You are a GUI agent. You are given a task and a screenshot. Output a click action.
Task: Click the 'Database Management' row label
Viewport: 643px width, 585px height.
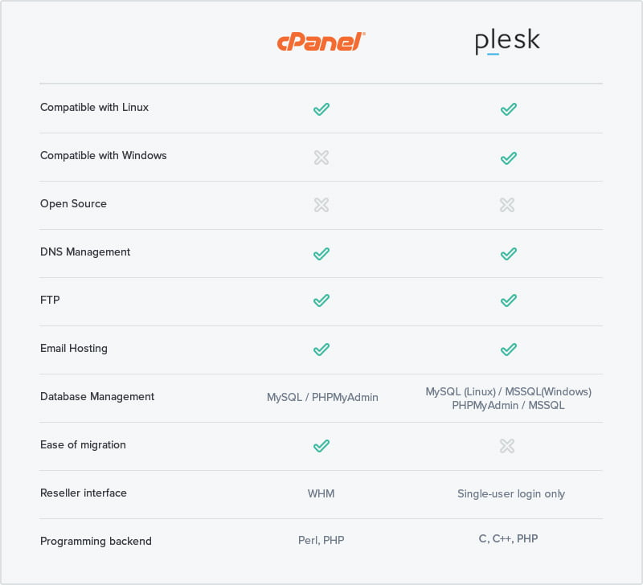point(97,396)
